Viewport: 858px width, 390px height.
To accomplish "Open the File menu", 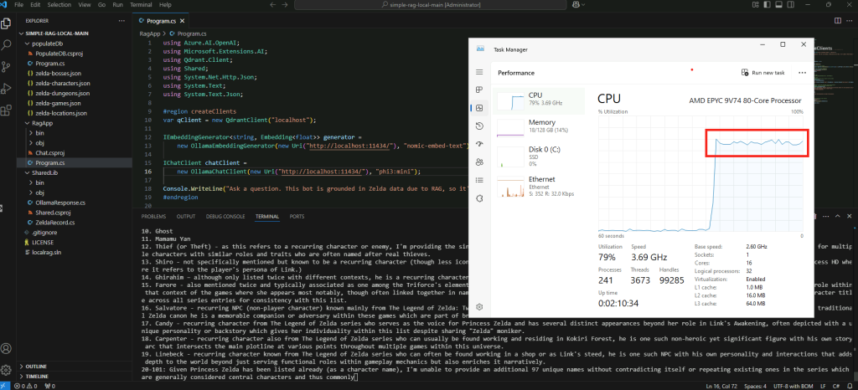I will click(18, 4).
